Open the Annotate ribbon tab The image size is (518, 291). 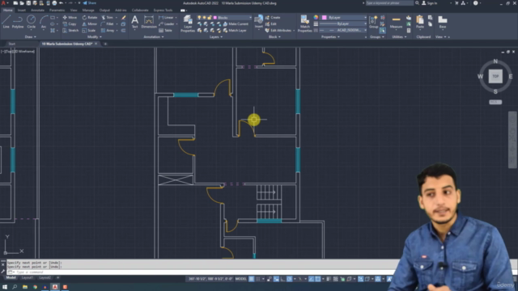(37, 11)
